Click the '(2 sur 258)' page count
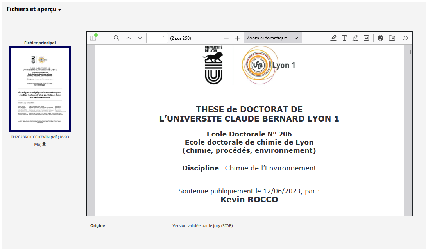This screenshot has width=428, height=252. click(x=181, y=38)
